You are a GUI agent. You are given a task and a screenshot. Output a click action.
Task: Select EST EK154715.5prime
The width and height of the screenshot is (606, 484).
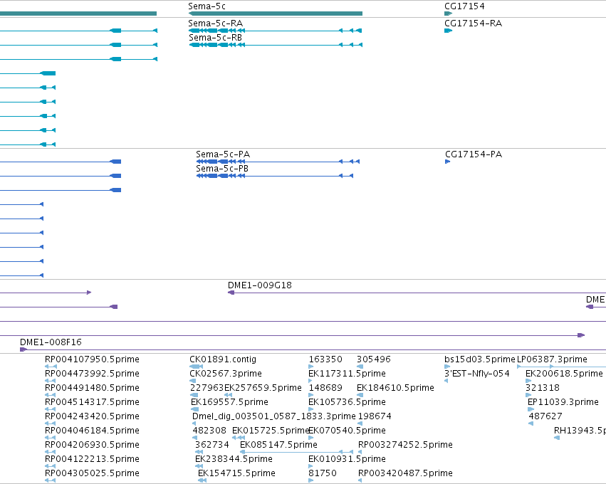click(236, 473)
